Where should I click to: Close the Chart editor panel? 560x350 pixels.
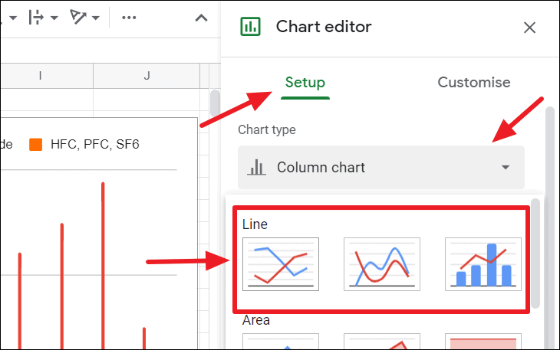(x=529, y=28)
